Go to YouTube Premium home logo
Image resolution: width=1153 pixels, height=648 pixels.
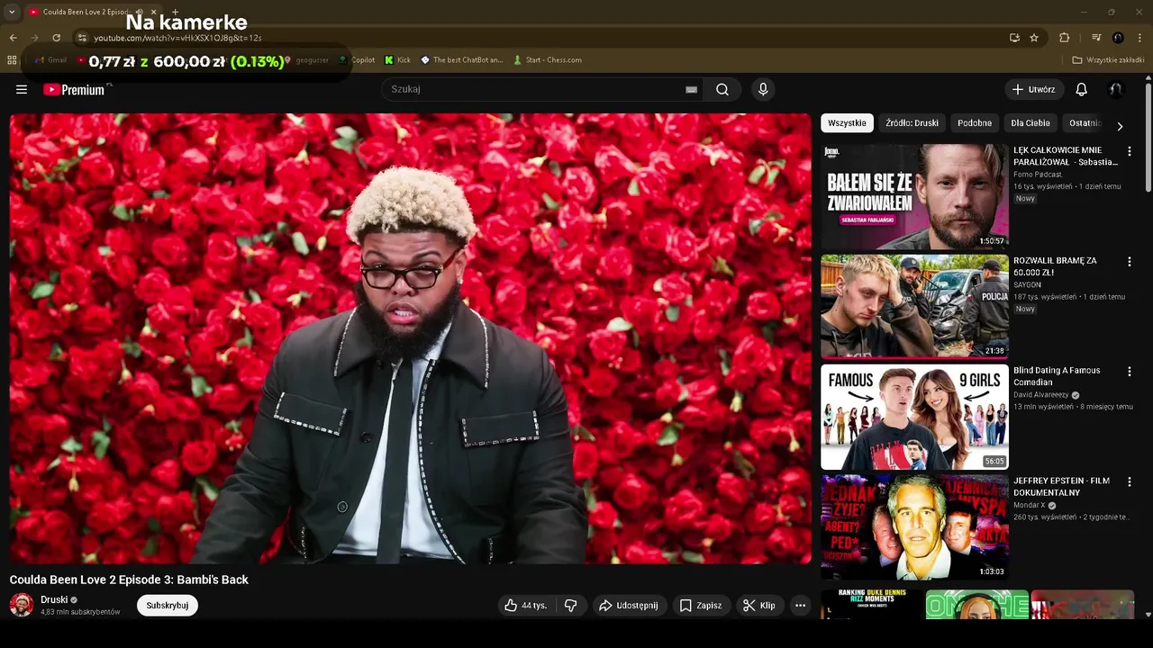click(x=74, y=89)
